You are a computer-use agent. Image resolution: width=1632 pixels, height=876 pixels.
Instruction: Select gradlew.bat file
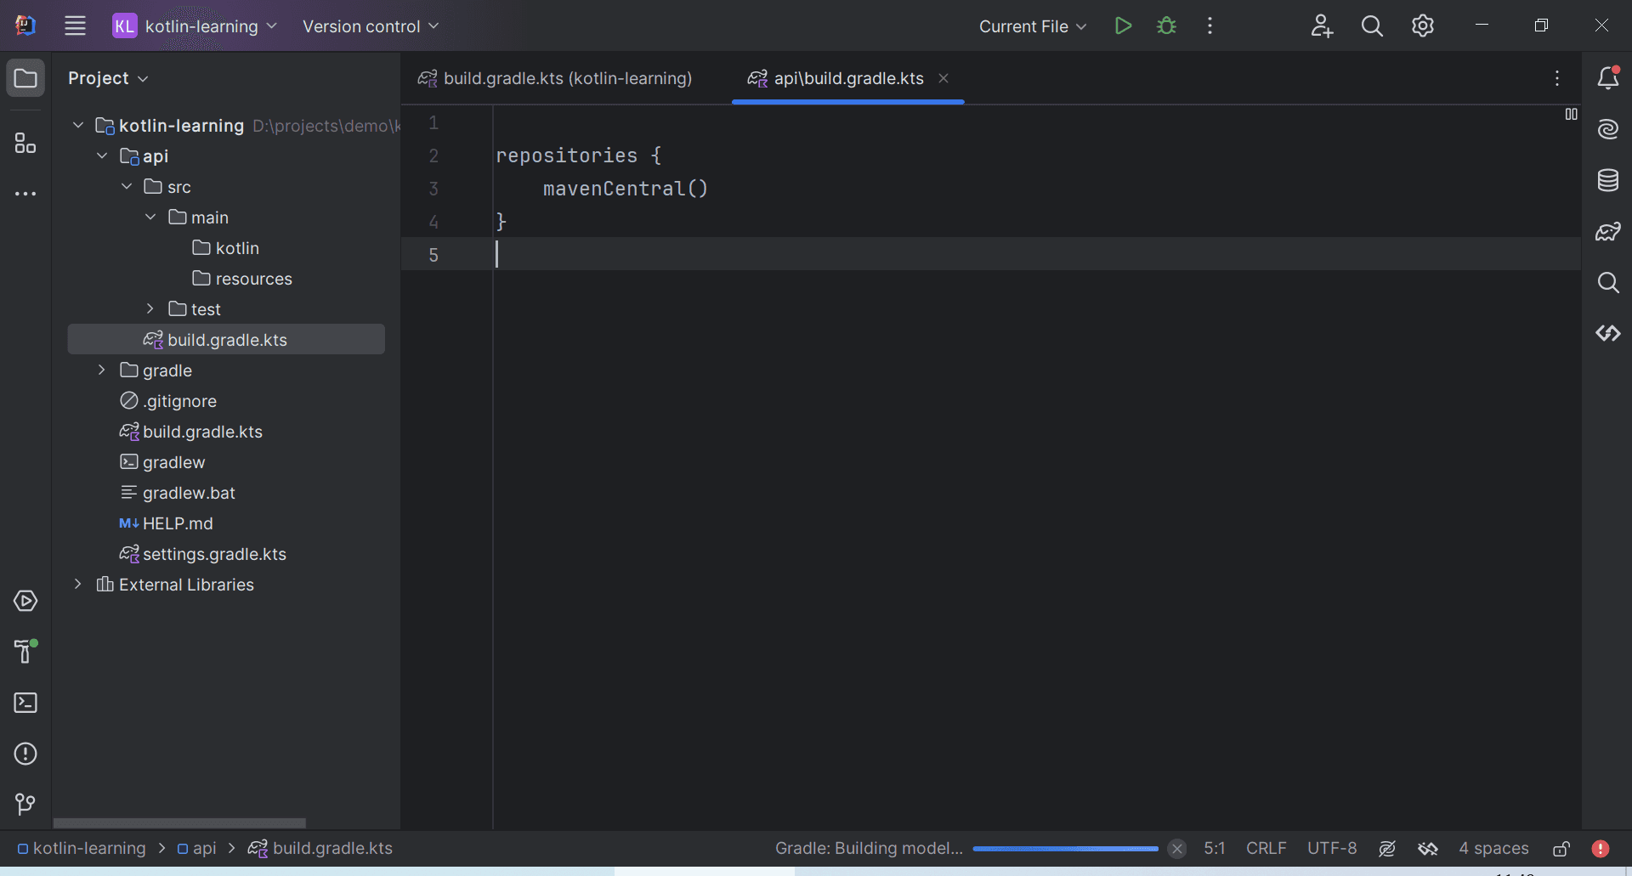point(178,493)
